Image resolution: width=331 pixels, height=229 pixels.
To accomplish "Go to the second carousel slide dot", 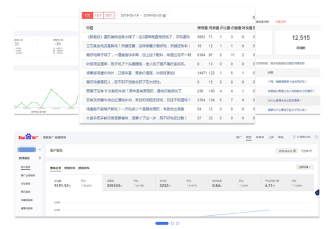I will (x=172, y=223).
